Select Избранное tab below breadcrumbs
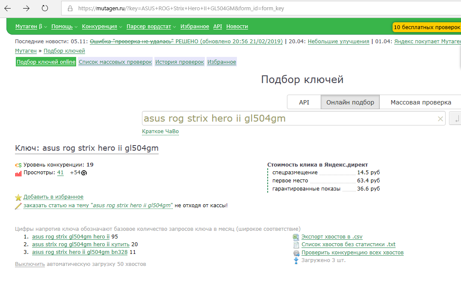The image size is (461, 301). click(222, 62)
